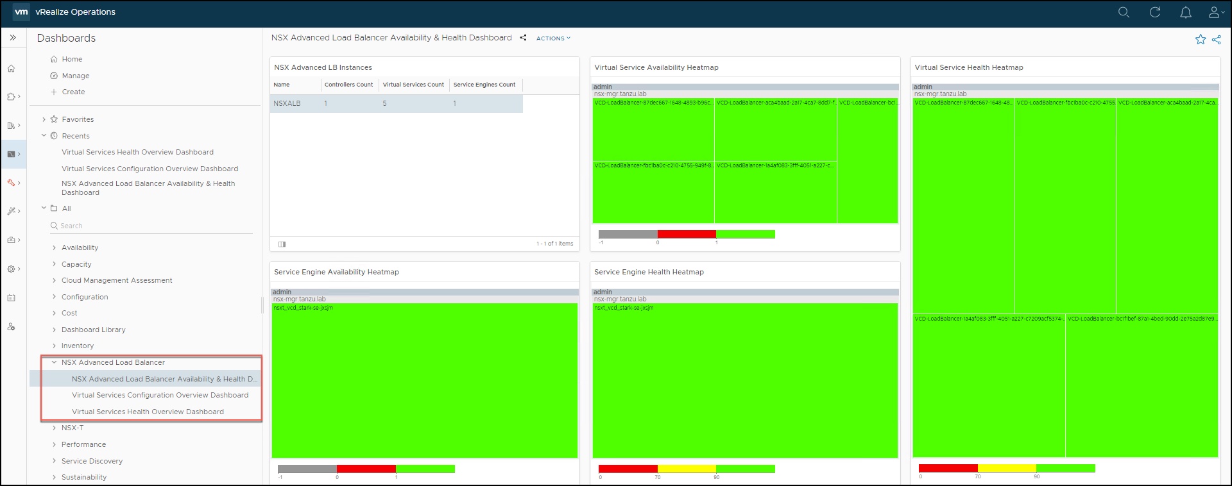Expand the Service Discovery folder
Screen dimensions: 1232x486
coord(54,461)
